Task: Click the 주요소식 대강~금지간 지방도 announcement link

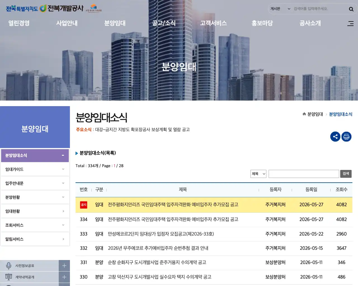Action: coord(142,130)
